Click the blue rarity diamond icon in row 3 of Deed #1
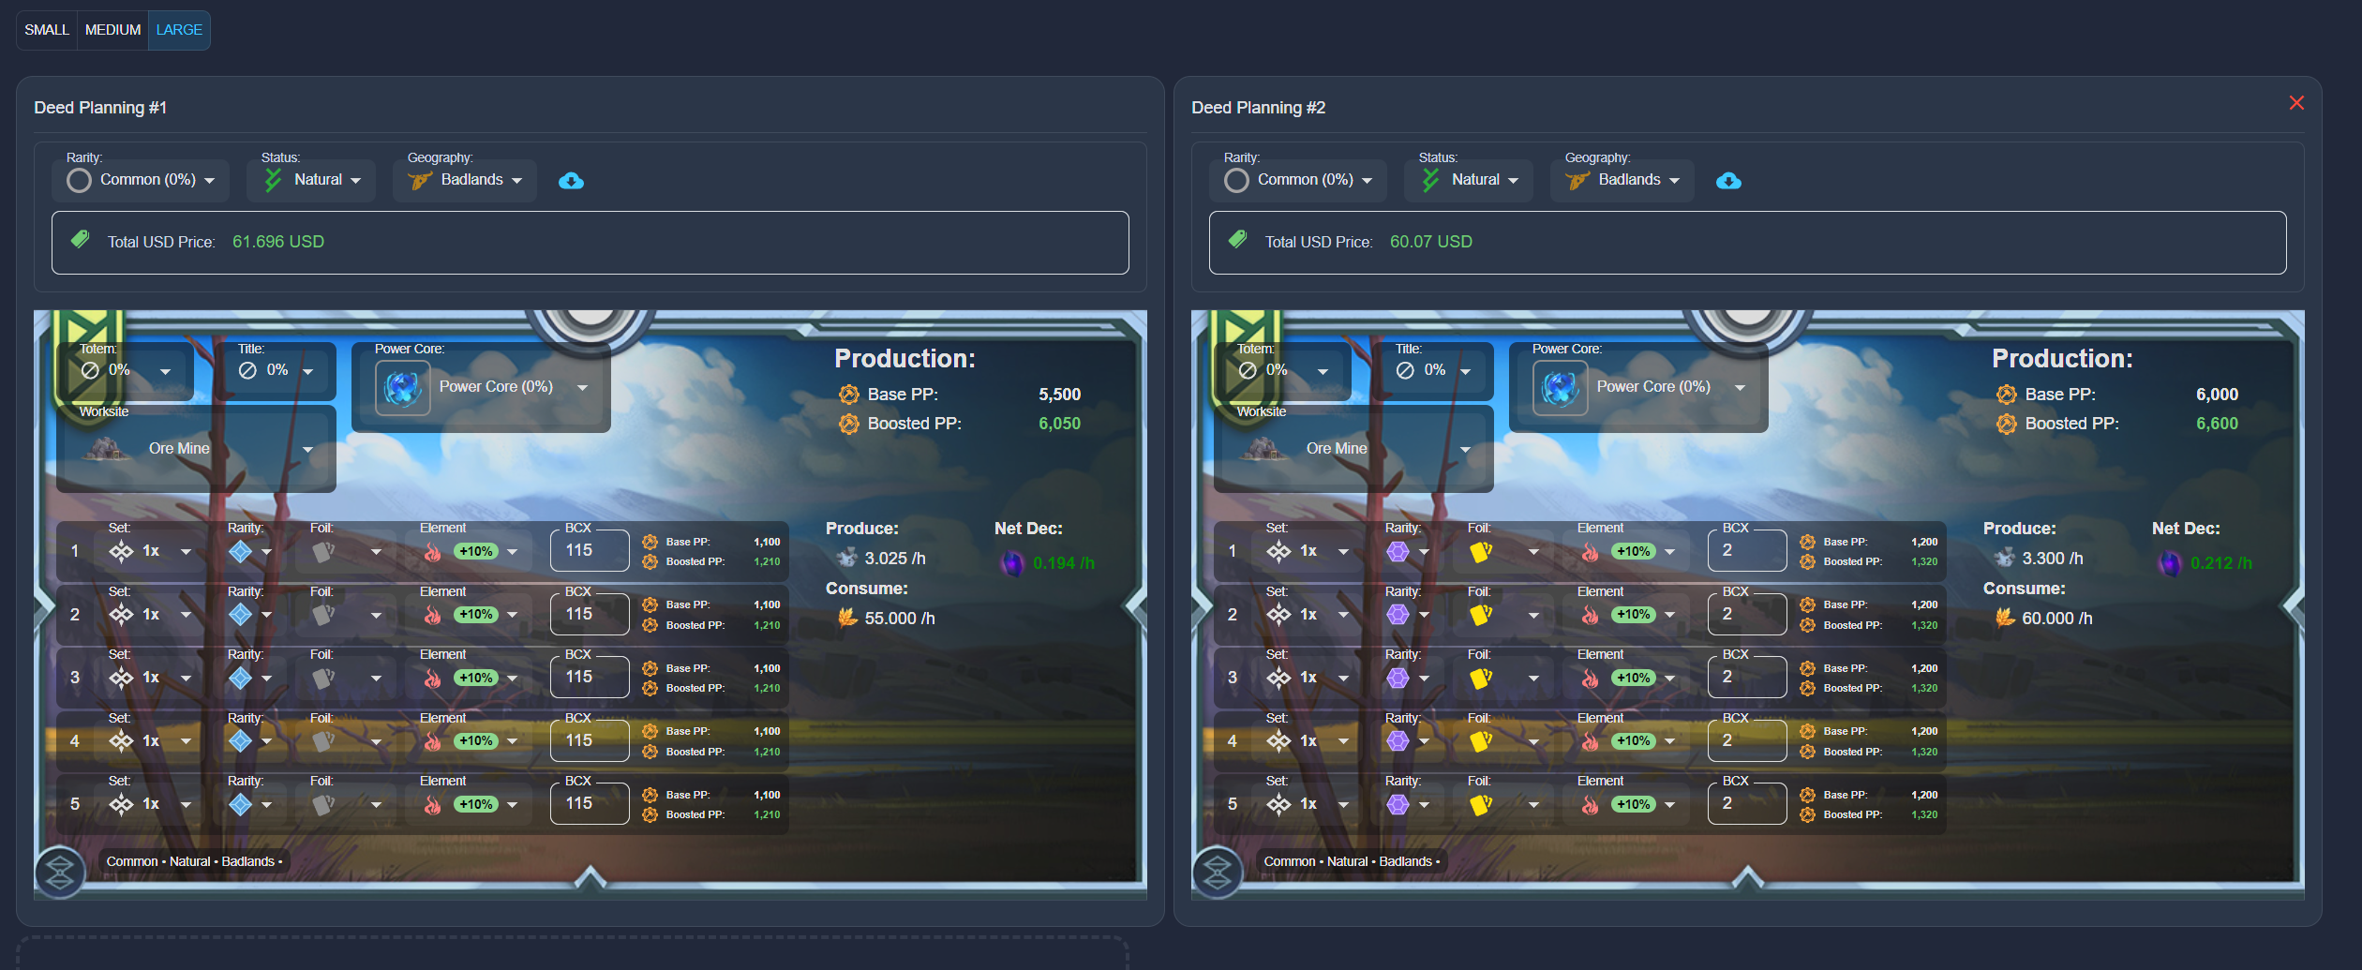The width and height of the screenshot is (2362, 970). click(241, 678)
